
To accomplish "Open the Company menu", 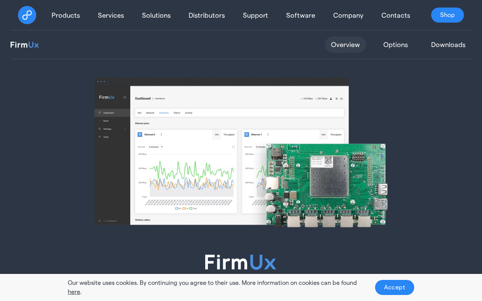I will coord(348,15).
